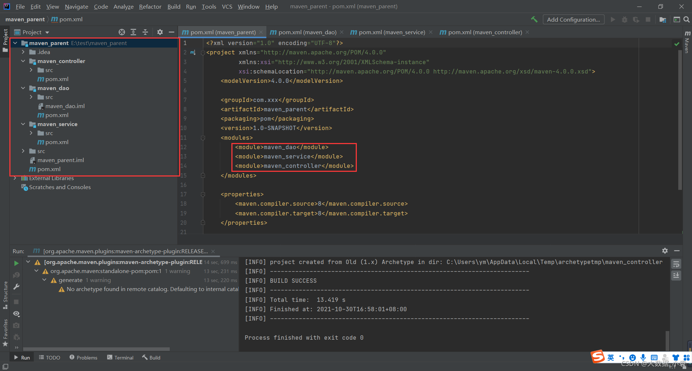Click the Sogou S input method icon
Image resolution: width=692 pixels, height=371 pixels.
click(x=598, y=357)
